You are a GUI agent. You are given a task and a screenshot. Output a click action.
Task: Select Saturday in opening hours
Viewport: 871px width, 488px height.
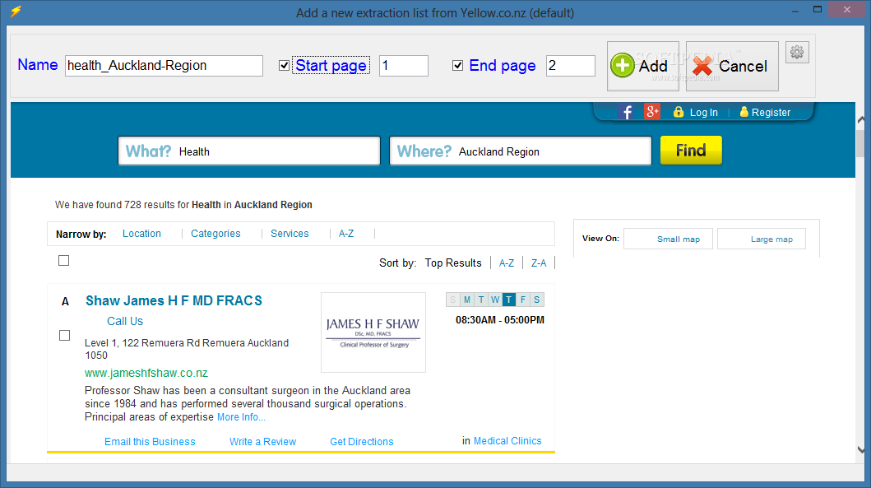coord(536,300)
